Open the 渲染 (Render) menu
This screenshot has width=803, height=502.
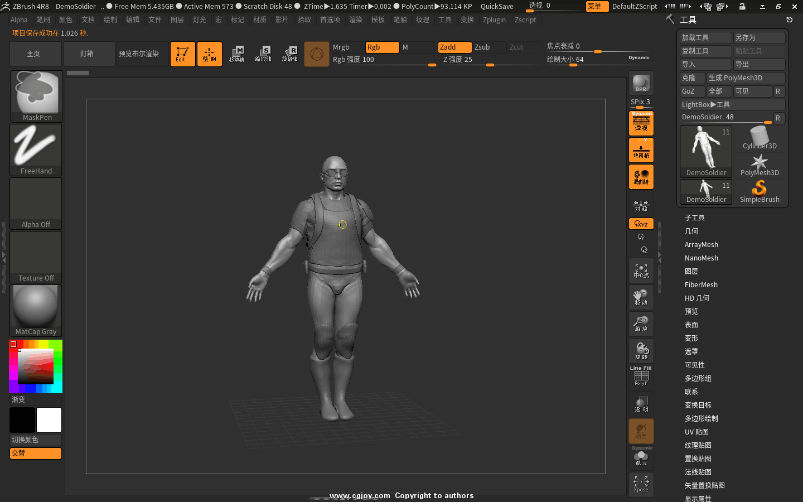pyautogui.click(x=356, y=20)
